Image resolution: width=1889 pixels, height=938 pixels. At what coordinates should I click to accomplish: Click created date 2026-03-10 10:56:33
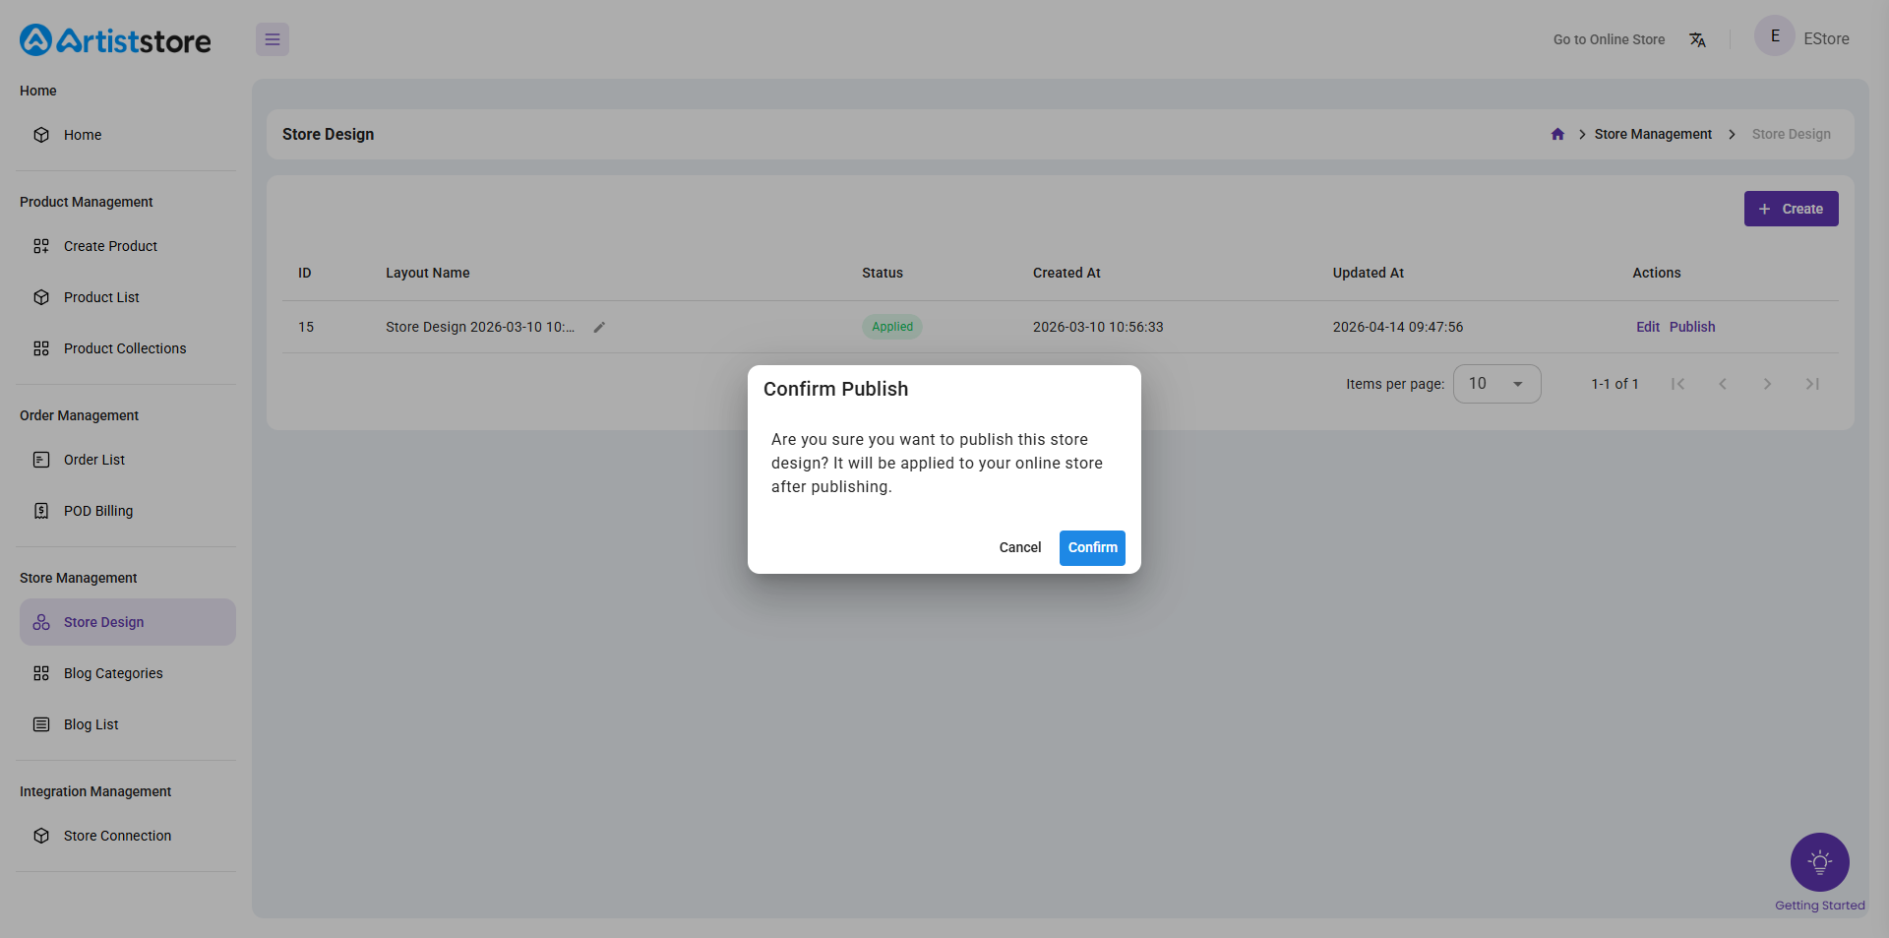pyautogui.click(x=1098, y=327)
